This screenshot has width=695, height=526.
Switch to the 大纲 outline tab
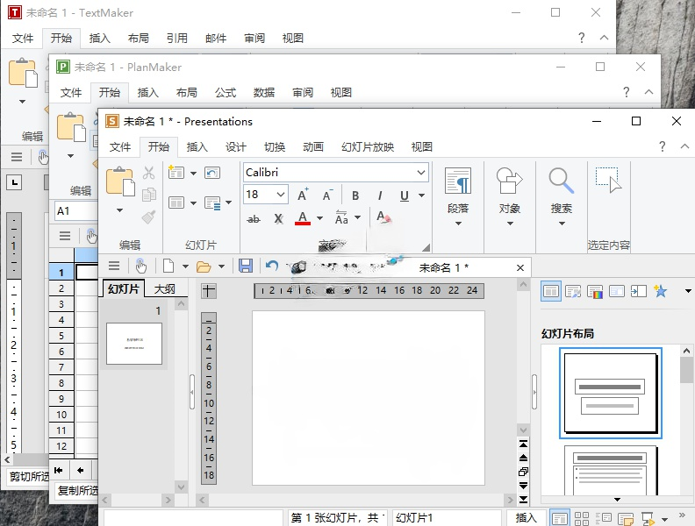click(x=164, y=289)
